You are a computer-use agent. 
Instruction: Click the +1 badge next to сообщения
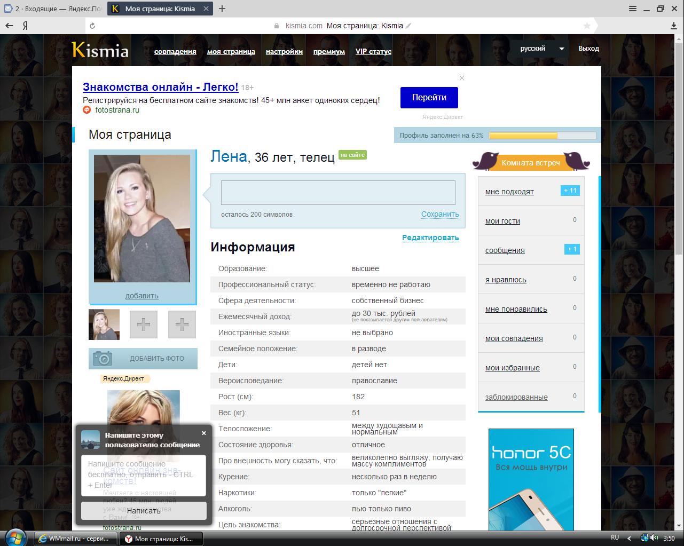(x=572, y=249)
